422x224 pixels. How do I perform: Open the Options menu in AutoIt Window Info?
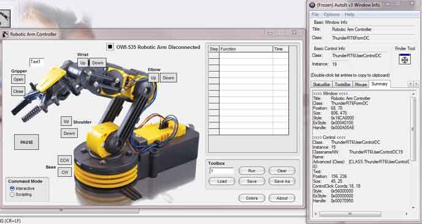(x=331, y=15)
